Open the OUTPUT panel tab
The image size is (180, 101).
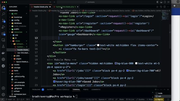tap(50, 89)
